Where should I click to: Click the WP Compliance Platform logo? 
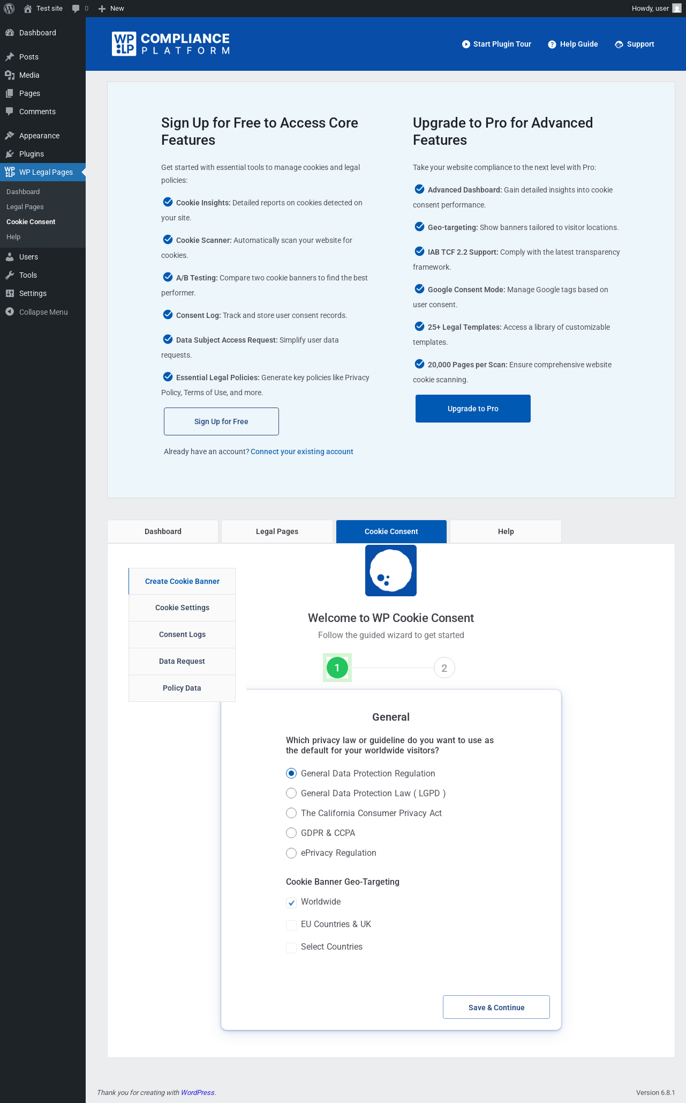(x=171, y=44)
